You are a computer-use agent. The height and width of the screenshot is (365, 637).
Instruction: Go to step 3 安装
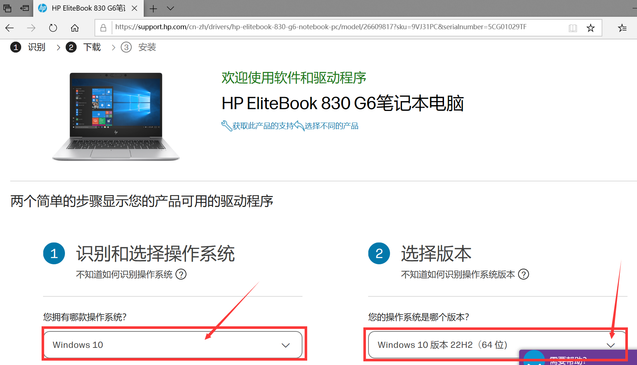[x=139, y=47]
